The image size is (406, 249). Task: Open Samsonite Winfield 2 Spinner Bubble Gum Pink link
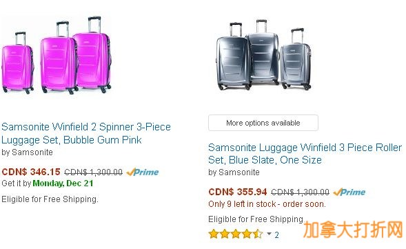click(x=86, y=133)
